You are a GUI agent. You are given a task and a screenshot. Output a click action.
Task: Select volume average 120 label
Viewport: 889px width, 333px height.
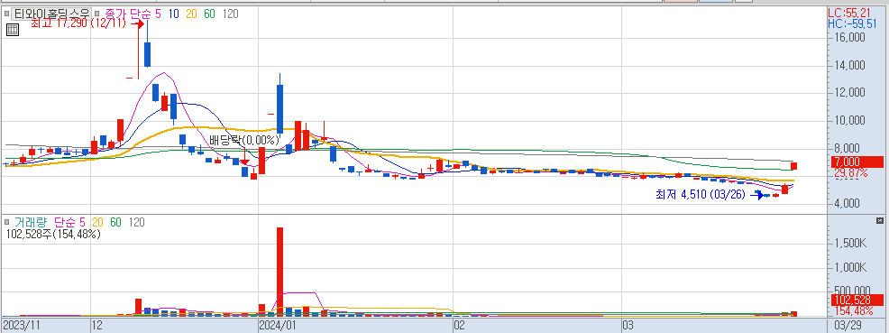click(137, 223)
